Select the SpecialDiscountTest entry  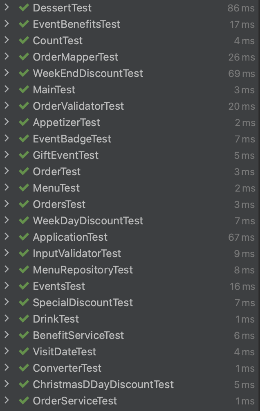coord(130,303)
